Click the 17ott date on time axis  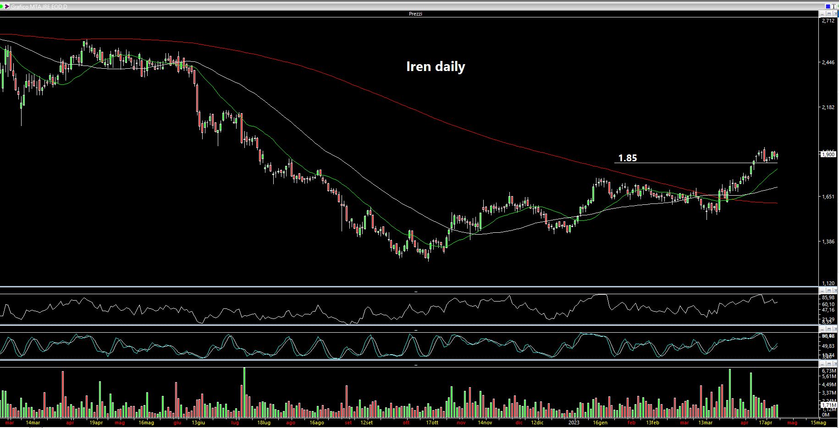click(x=432, y=423)
